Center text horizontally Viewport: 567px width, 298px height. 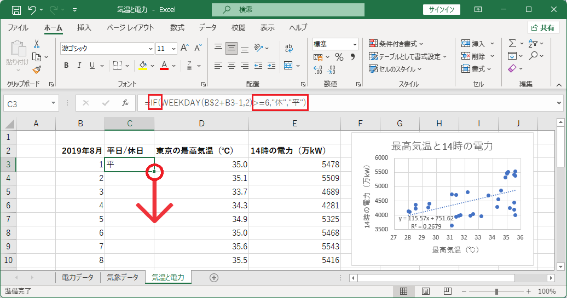coord(232,66)
